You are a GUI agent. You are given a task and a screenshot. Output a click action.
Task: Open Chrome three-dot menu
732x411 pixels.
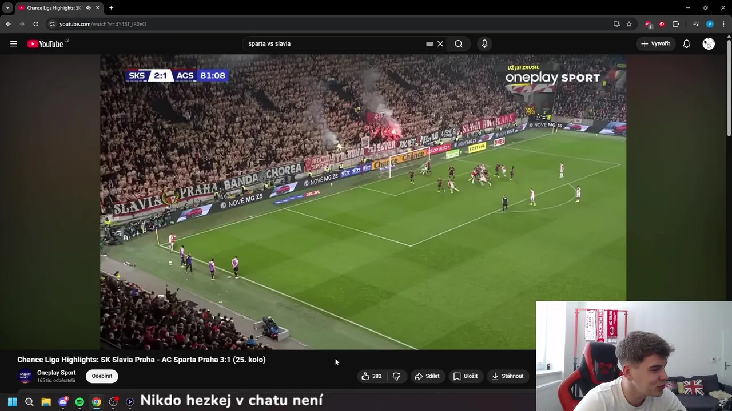point(723,24)
